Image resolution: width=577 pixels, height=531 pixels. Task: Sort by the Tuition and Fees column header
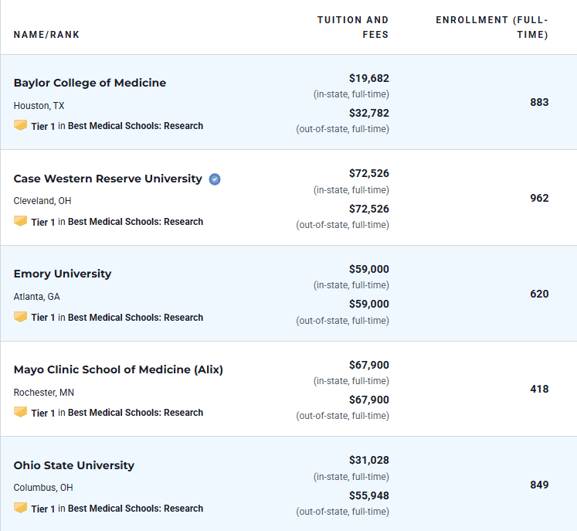tap(353, 27)
